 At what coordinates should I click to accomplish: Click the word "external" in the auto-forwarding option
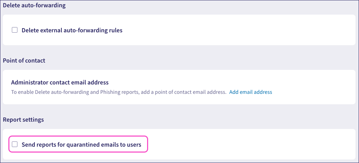click(x=51, y=30)
